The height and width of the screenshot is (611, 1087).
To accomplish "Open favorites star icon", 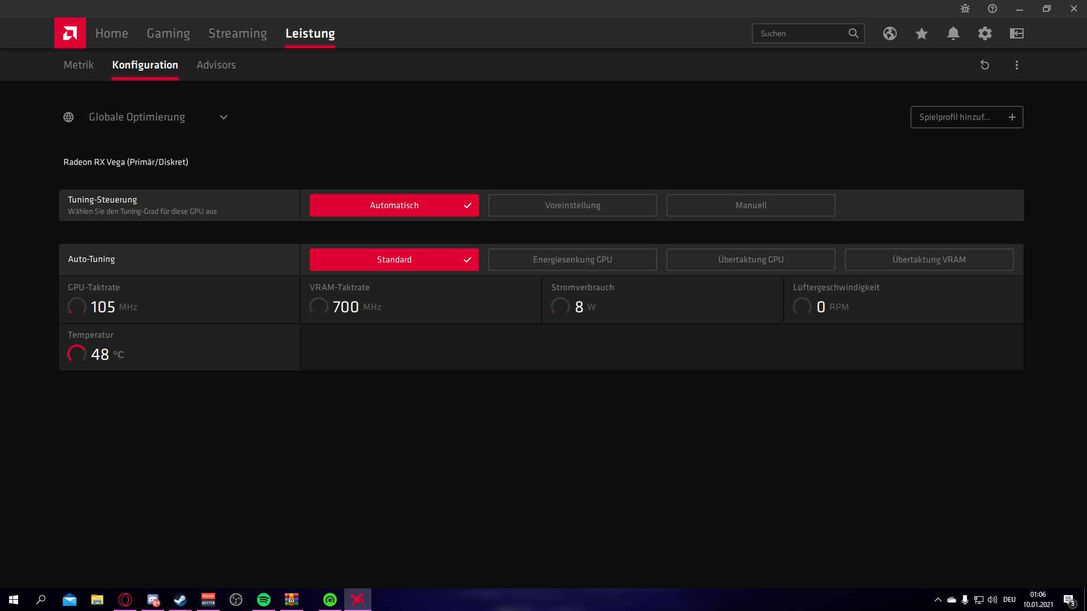I will 921,33.
